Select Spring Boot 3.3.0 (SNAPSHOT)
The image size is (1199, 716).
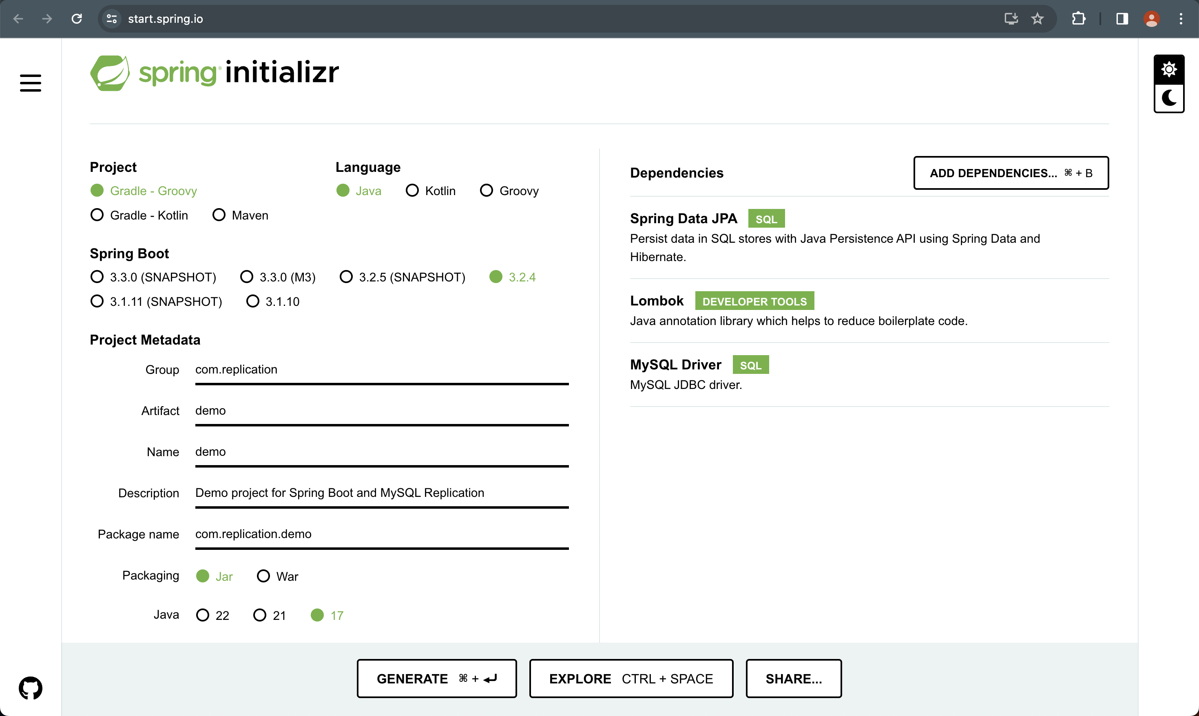point(153,277)
